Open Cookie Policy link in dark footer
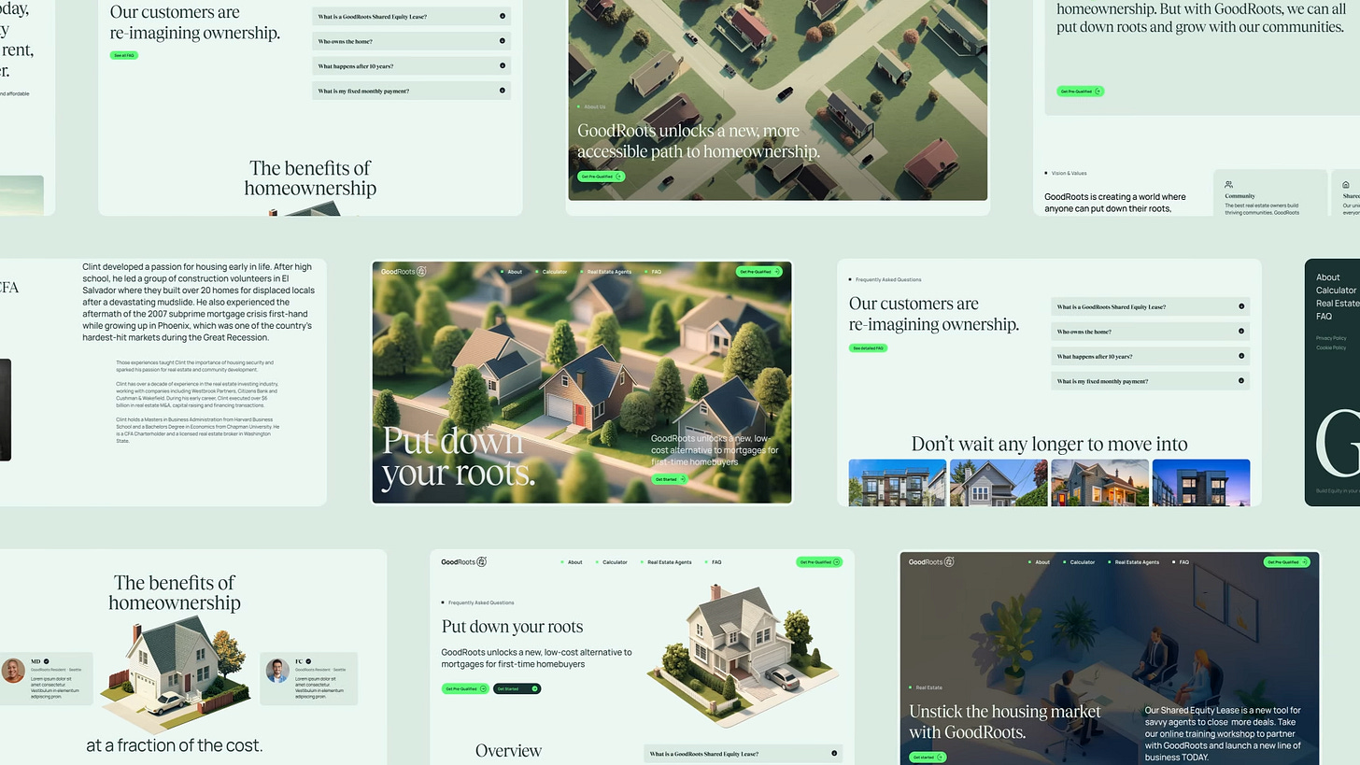 pos(1331,347)
